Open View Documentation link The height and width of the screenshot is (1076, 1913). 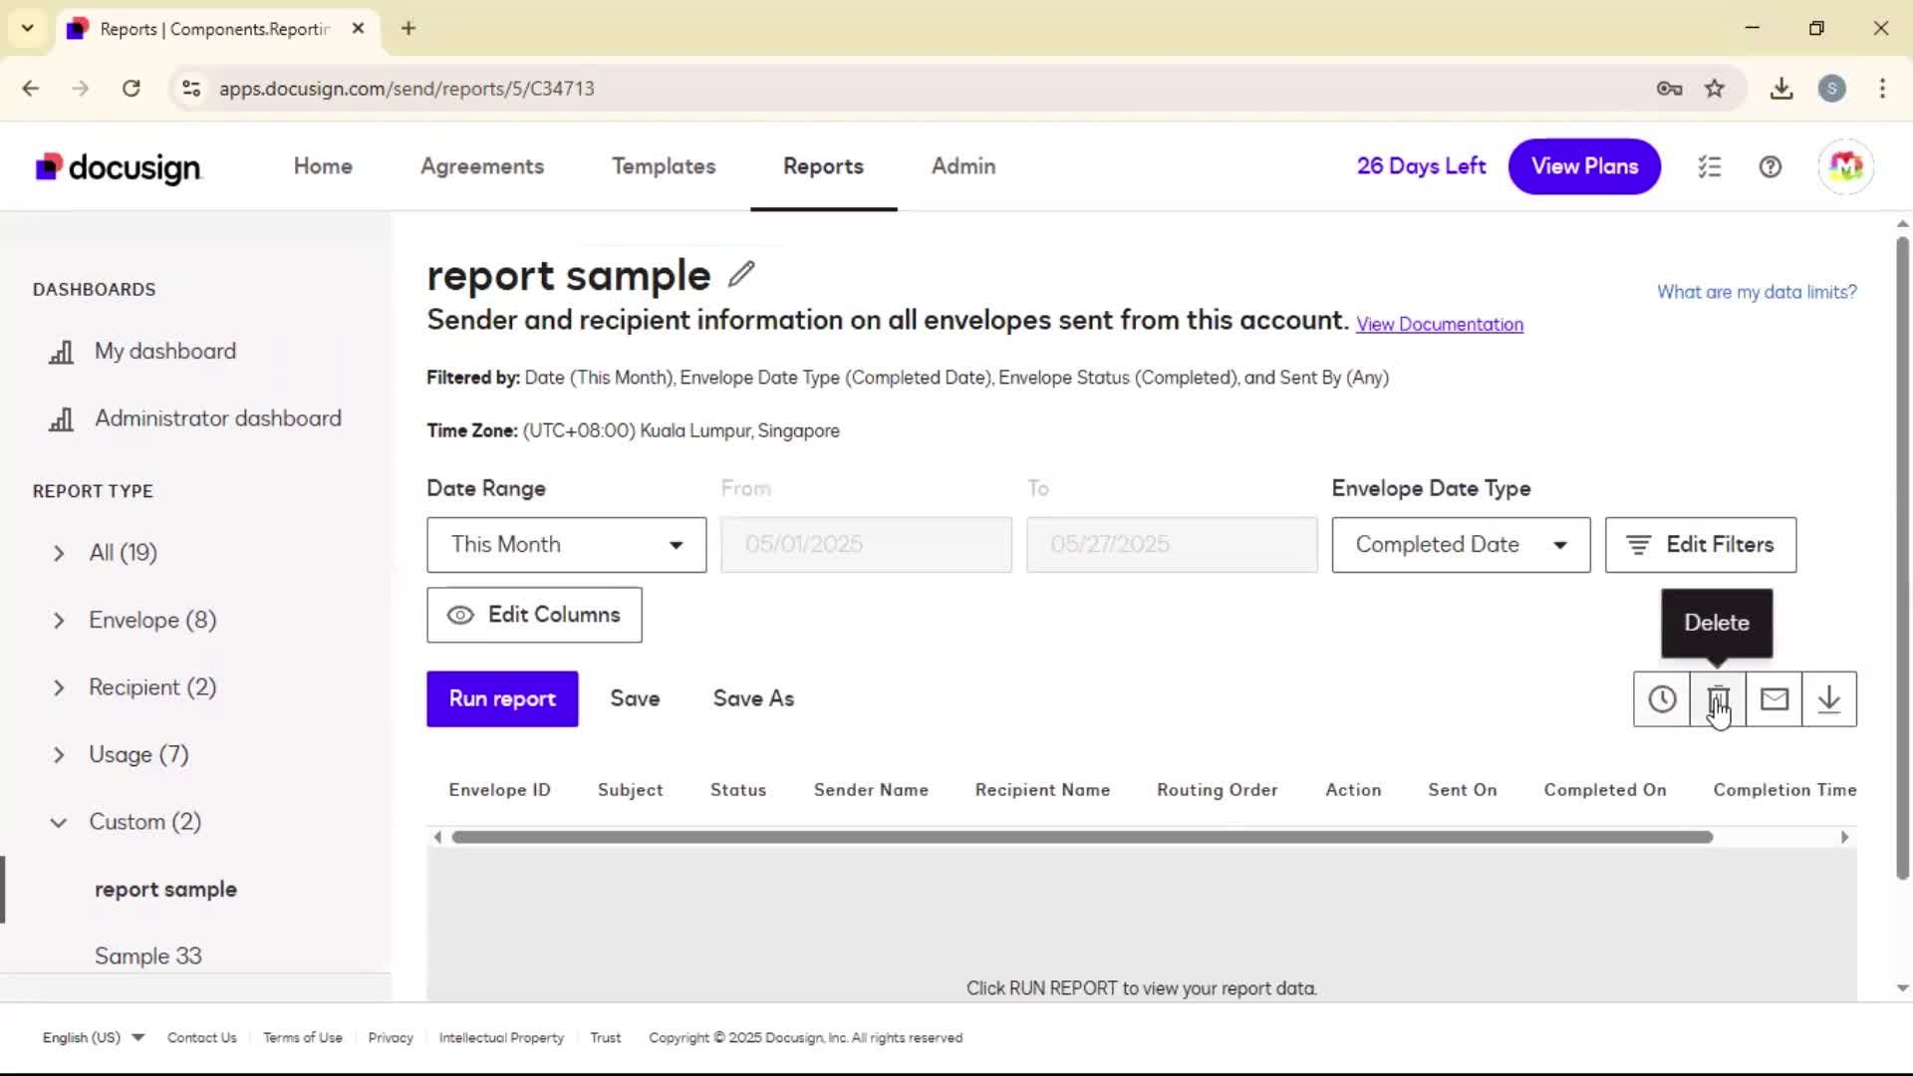coord(1440,325)
